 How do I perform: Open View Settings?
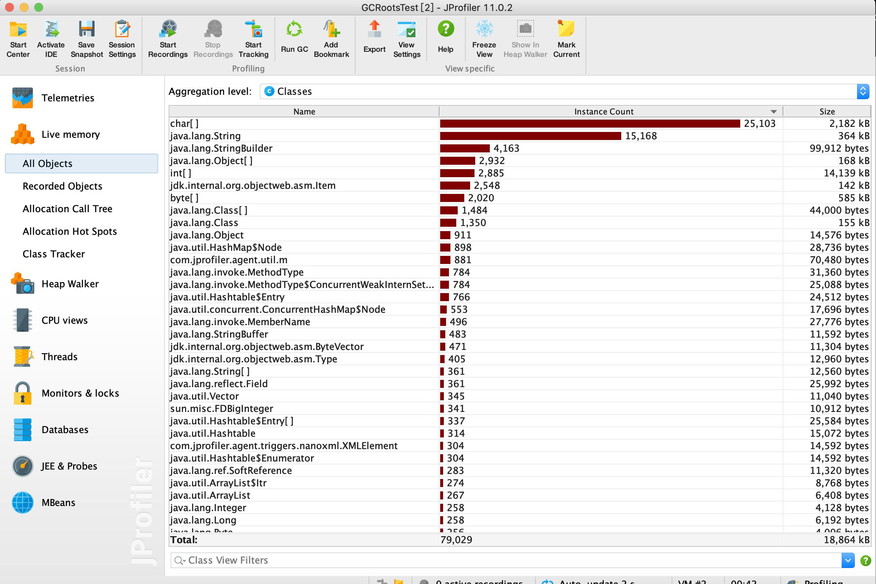(407, 39)
